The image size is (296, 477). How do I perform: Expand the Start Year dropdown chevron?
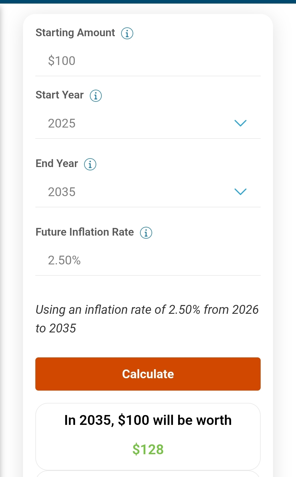click(x=240, y=123)
